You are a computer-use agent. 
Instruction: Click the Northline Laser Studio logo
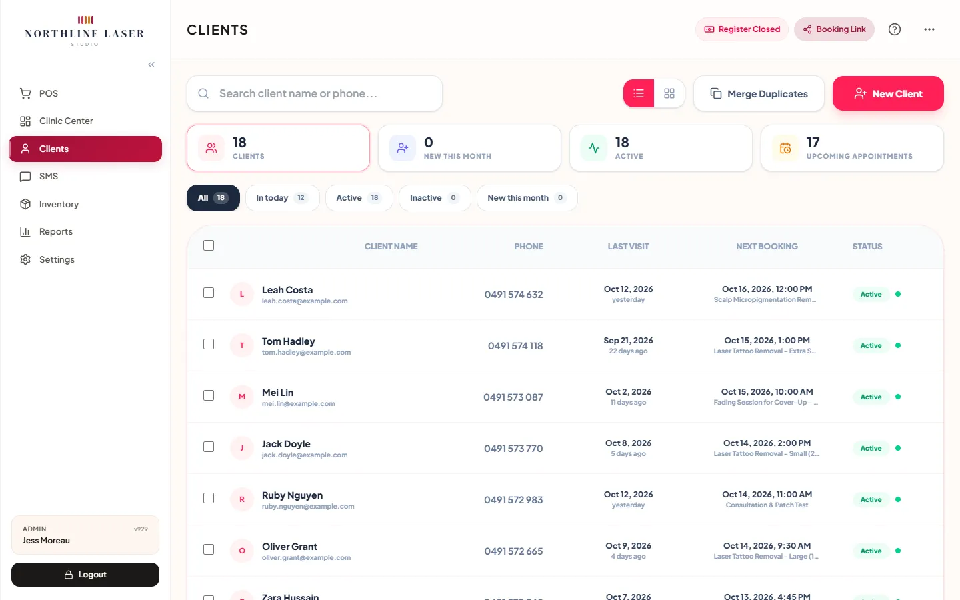coord(85,31)
